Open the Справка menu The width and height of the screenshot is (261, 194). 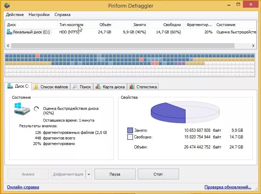pos(62,15)
